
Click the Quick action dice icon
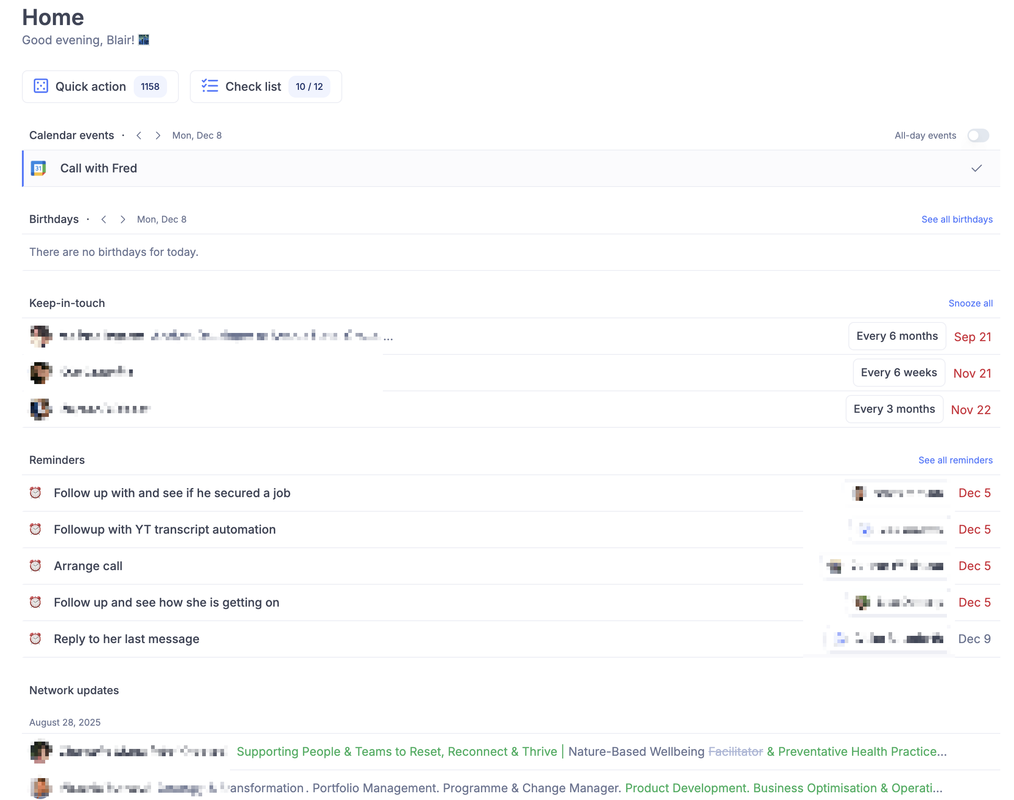41,86
